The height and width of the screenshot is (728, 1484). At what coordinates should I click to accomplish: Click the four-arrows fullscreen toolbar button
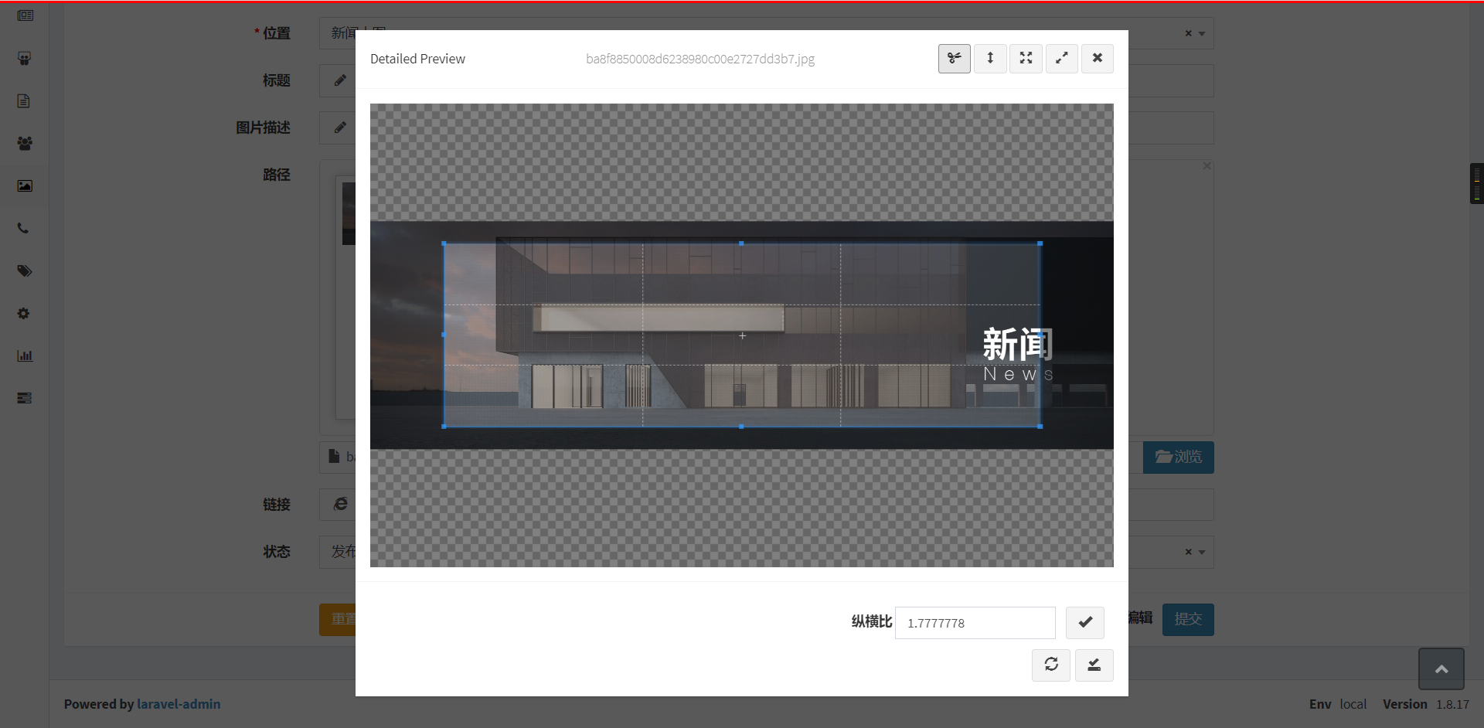[x=1026, y=58]
